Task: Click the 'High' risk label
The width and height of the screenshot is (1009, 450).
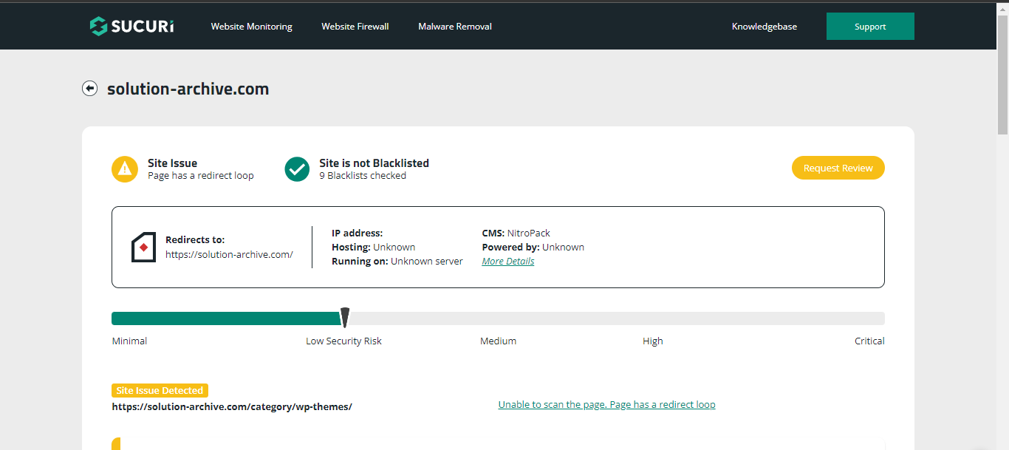Action: 653,341
